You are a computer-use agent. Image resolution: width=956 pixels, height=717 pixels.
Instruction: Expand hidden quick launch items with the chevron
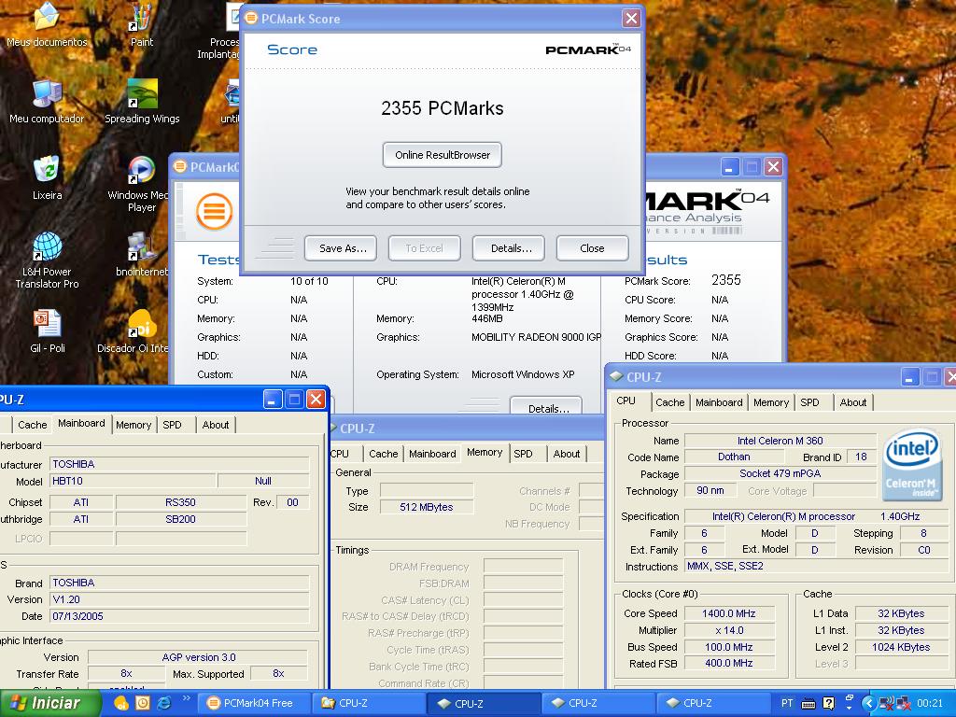coord(186,698)
